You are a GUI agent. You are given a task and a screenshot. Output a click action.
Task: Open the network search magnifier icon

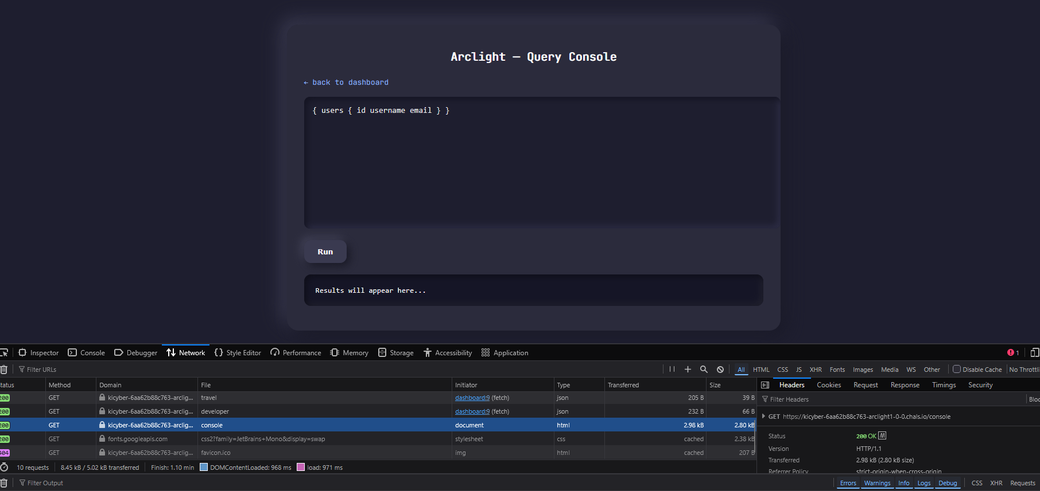[x=704, y=370]
